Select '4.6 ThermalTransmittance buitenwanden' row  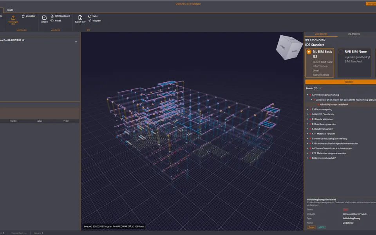tap(340, 148)
